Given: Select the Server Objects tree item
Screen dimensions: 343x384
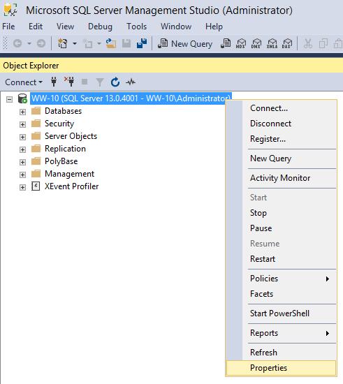Looking at the screenshot, I should point(71,136).
